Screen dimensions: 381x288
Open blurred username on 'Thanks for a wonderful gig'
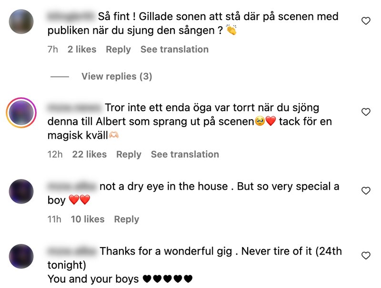[x=72, y=251]
